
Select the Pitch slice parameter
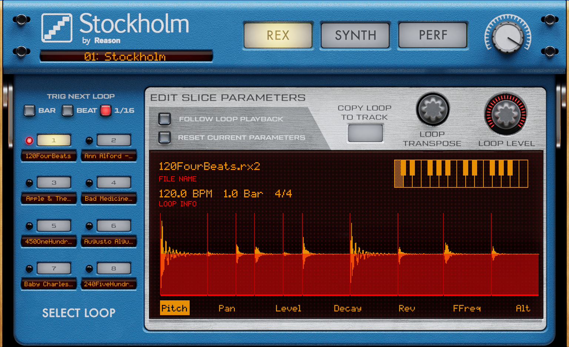click(x=174, y=308)
